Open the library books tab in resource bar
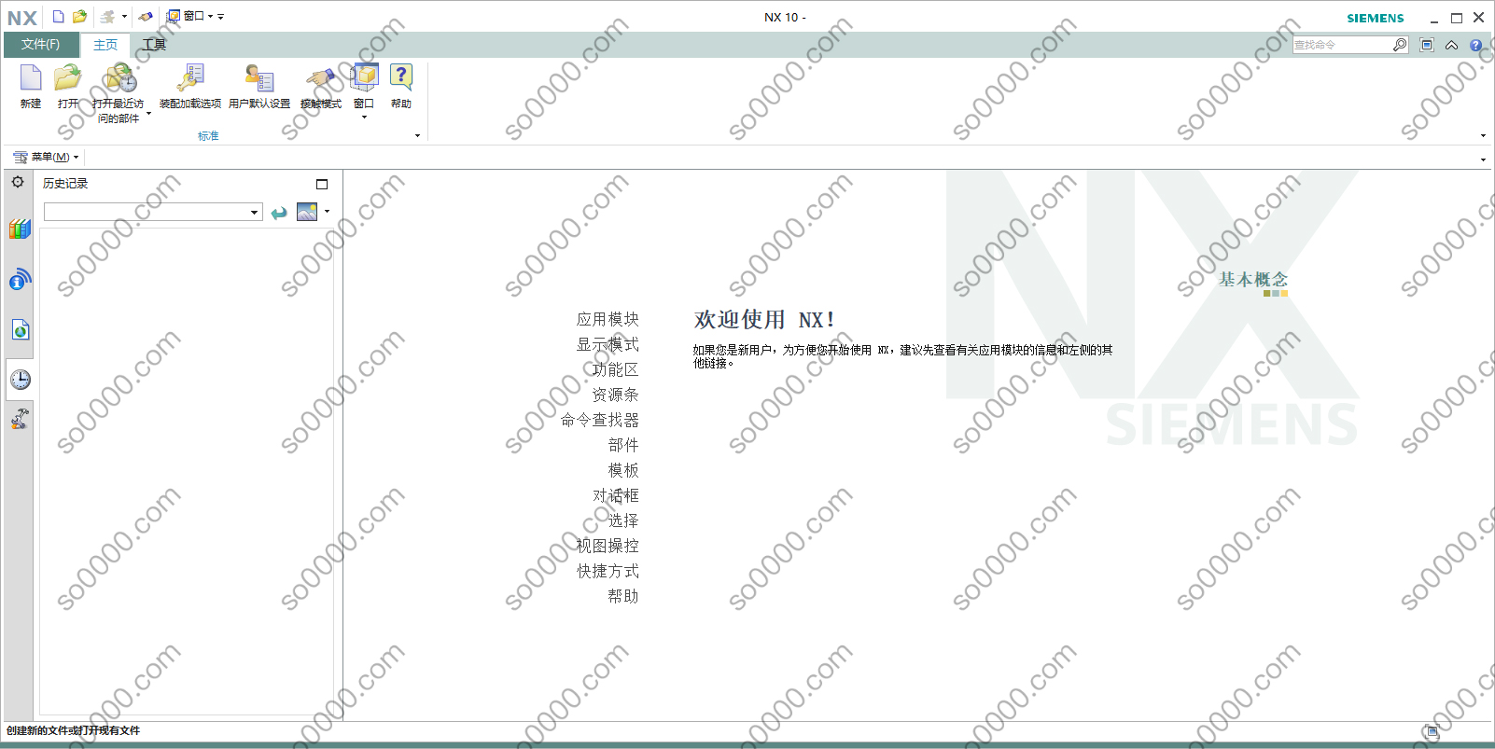Image resolution: width=1495 pixels, height=749 pixels. 20,229
